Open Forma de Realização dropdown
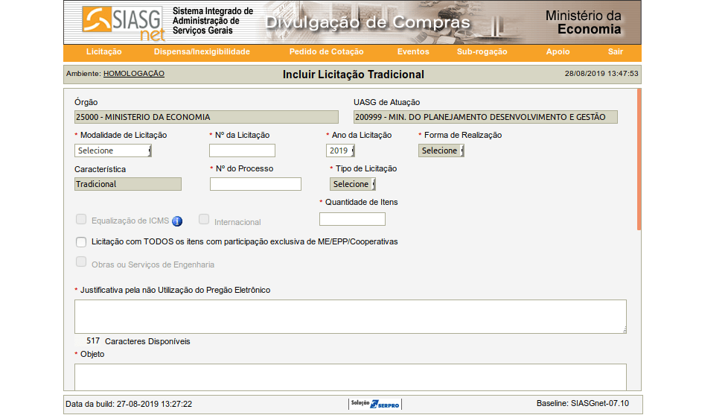The height and width of the screenshot is (415, 728). [x=441, y=151]
